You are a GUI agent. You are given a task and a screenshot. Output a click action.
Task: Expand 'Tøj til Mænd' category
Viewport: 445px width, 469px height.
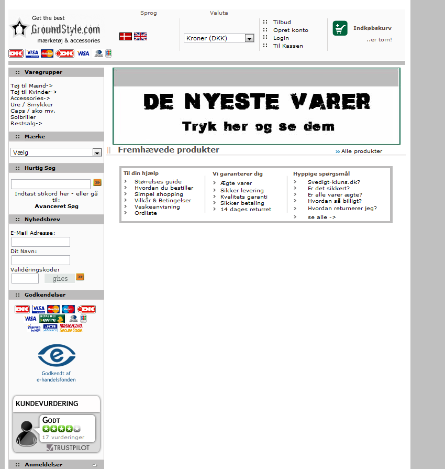pyautogui.click(x=31, y=85)
